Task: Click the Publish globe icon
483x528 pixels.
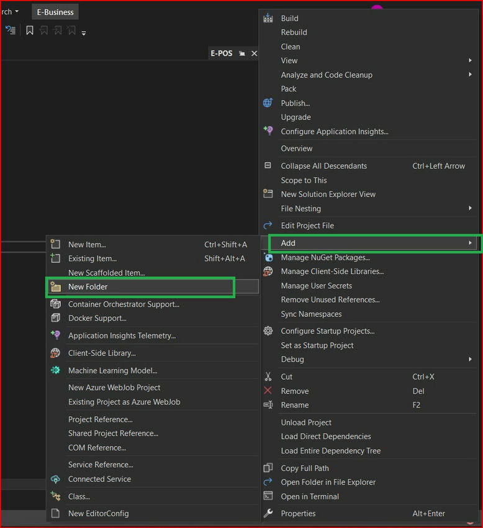Action: (268, 103)
